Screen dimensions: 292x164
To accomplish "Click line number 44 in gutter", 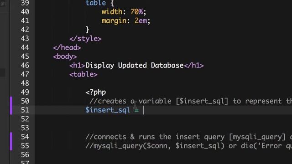I will point(25,47).
